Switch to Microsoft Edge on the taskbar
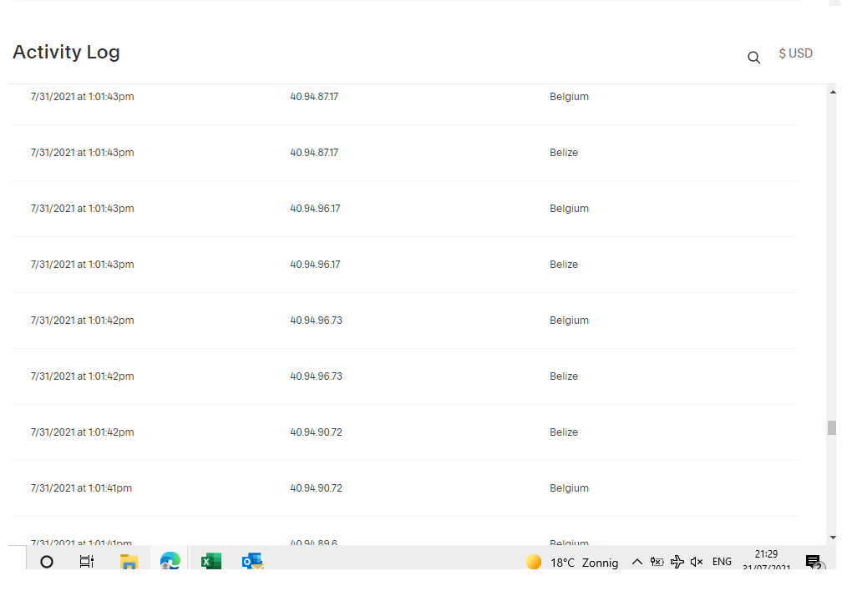857x591 pixels. pos(170,561)
